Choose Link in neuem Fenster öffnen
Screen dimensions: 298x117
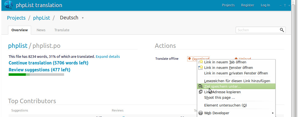pyautogui.click(x=236, y=67)
